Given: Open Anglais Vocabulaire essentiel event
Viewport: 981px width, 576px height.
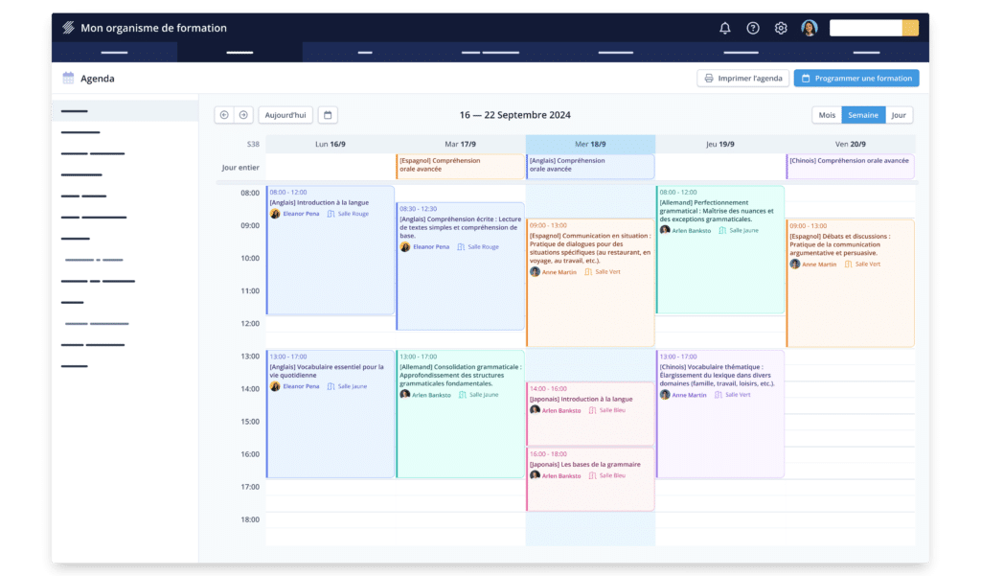Looking at the screenshot, I should click(331, 414).
